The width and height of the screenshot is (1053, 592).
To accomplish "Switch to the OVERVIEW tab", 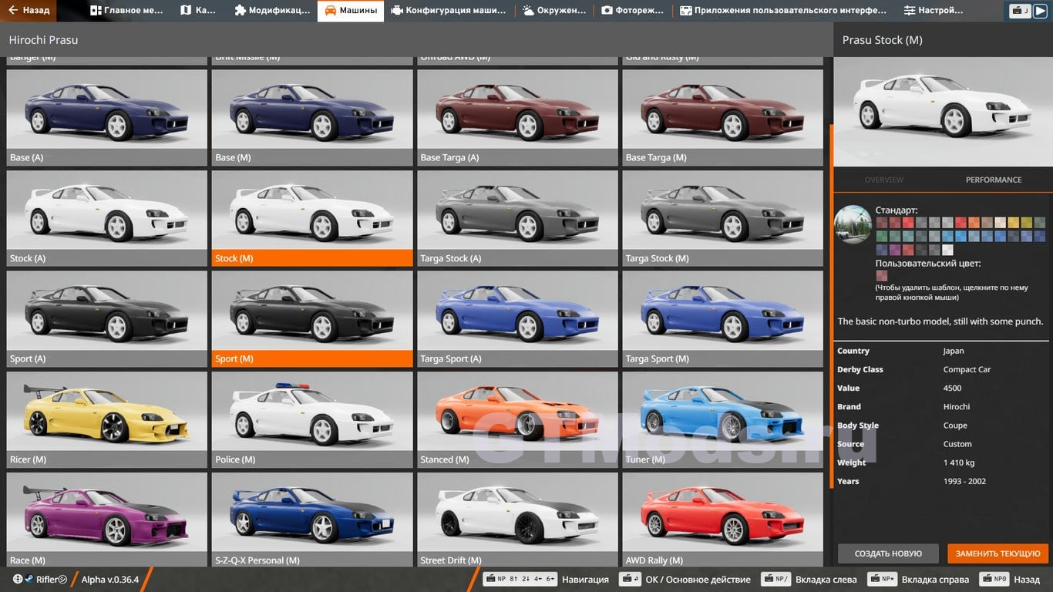I will (x=883, y=180).
